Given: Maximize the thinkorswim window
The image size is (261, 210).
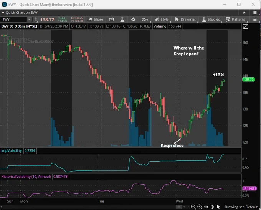Looking at the screenshot, I should (x=239, y=5).
